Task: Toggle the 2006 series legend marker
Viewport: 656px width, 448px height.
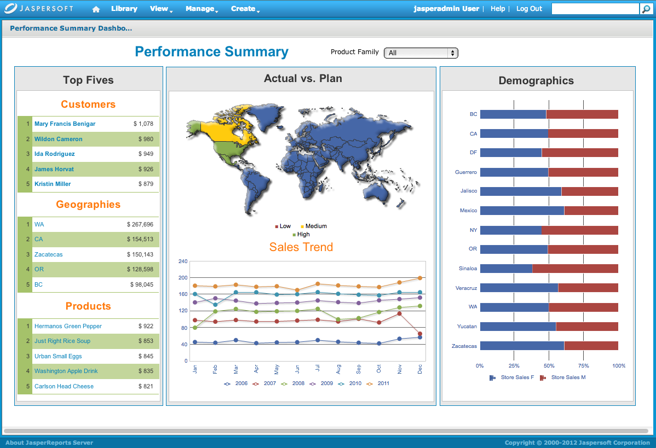Action: pos(227,383)
